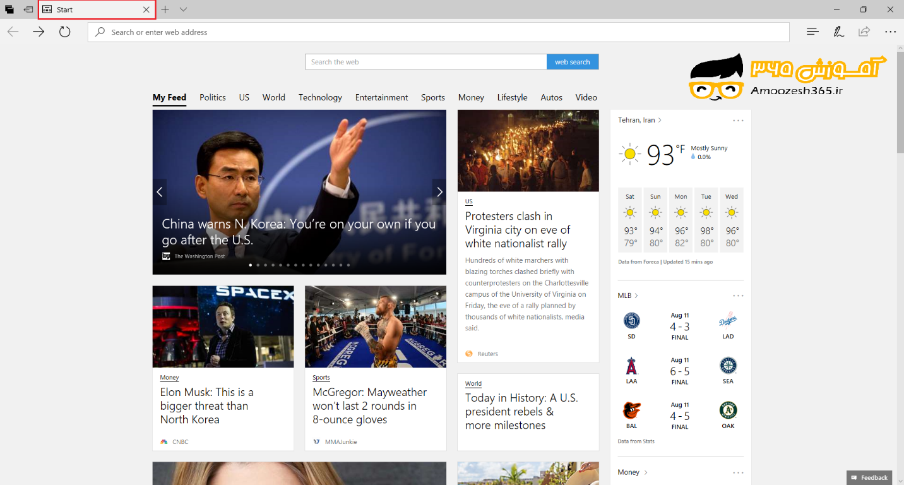
Task: Click the World category label on history card
Action: coord(473,383)
